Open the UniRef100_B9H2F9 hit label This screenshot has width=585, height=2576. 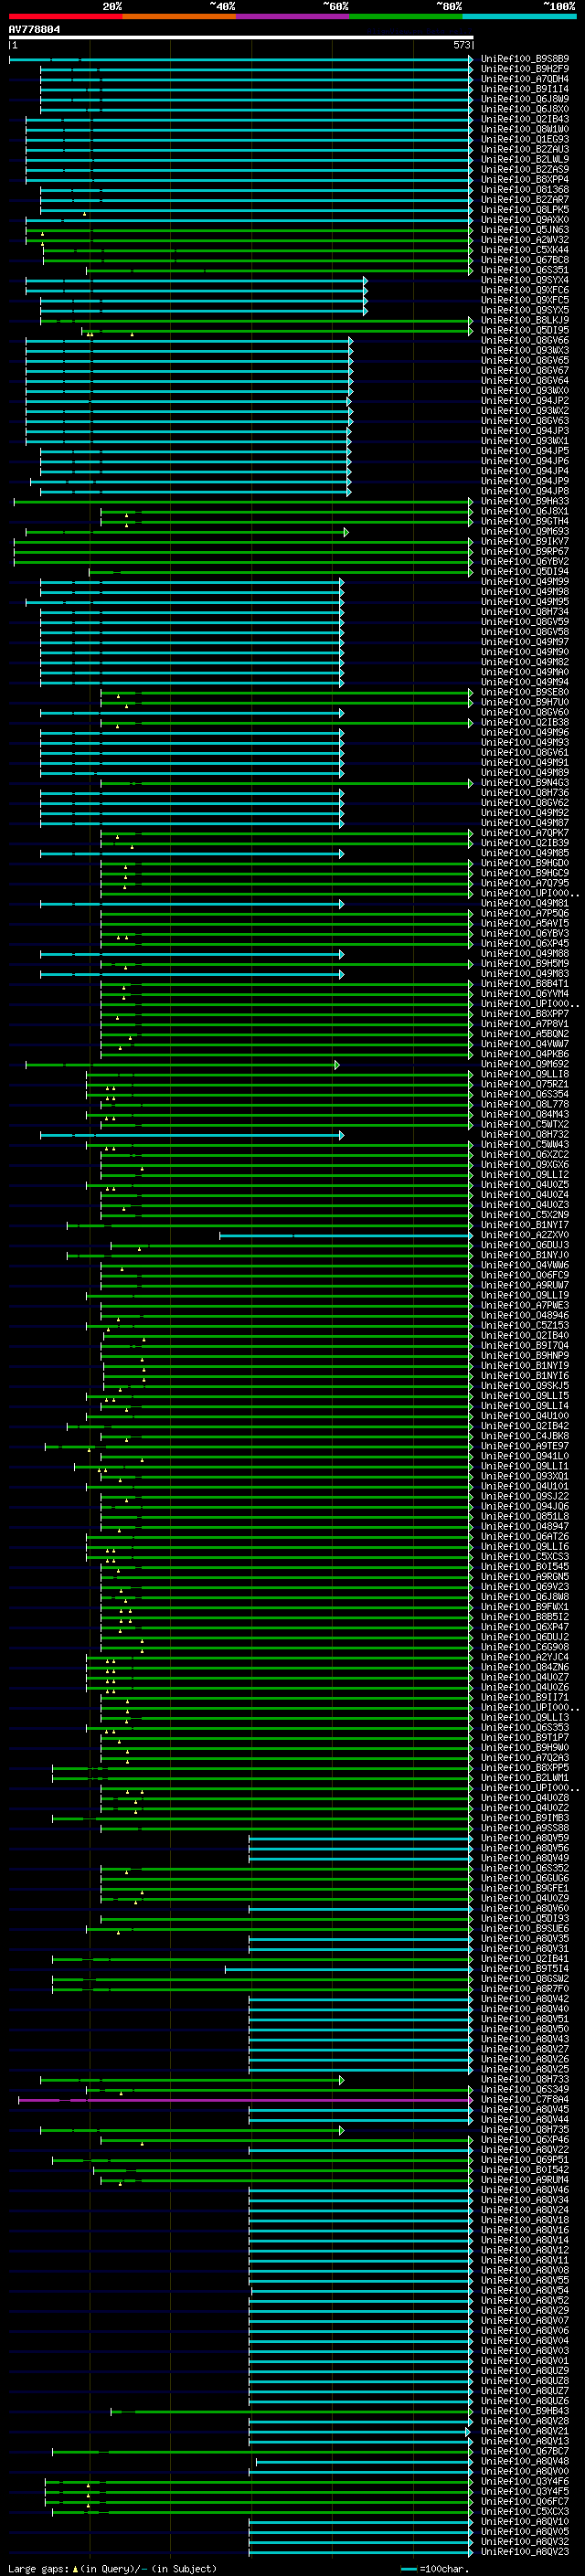525,69
